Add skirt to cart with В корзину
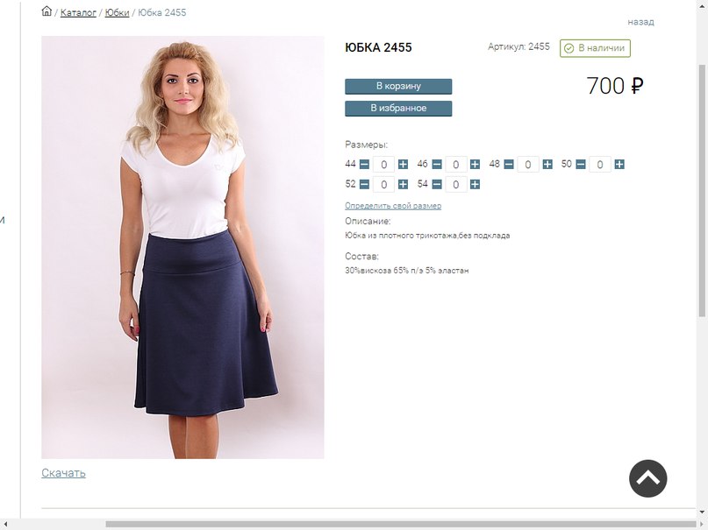 point(398,87)
